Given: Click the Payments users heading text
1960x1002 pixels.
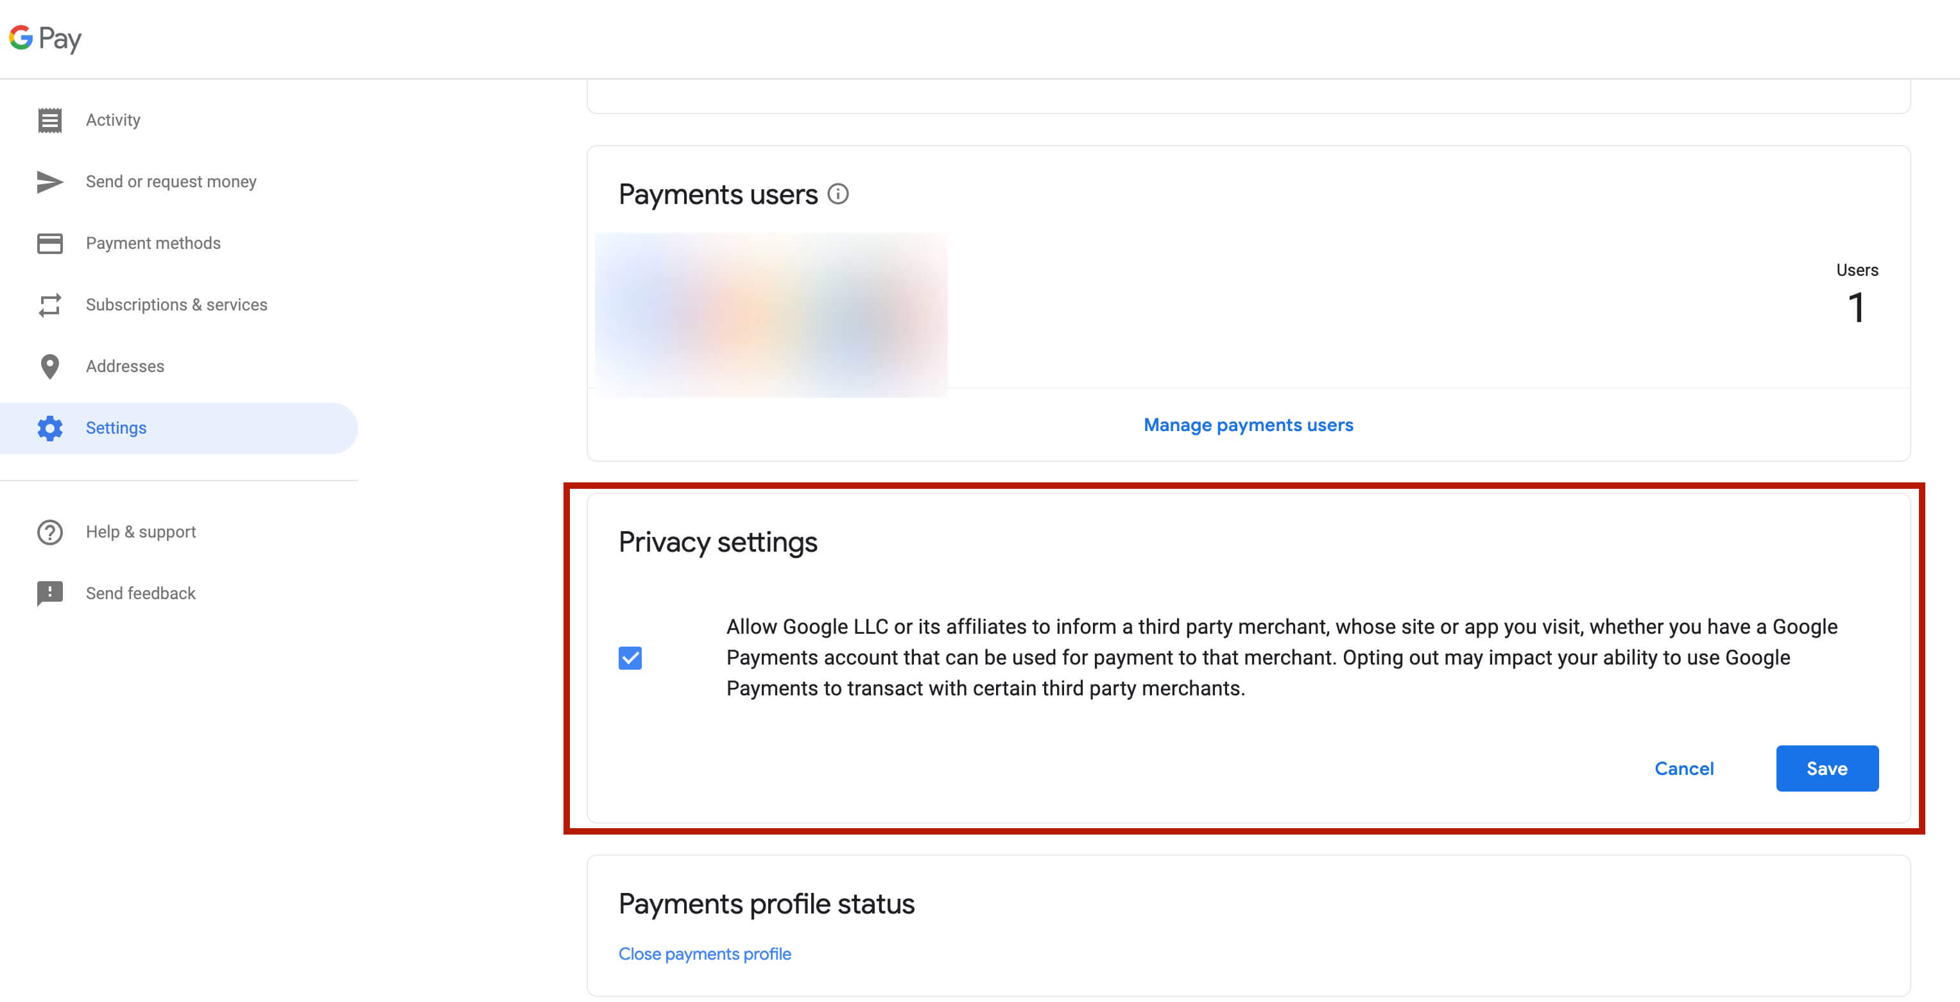Looking at the screenshot, I should tap(718, 194).
